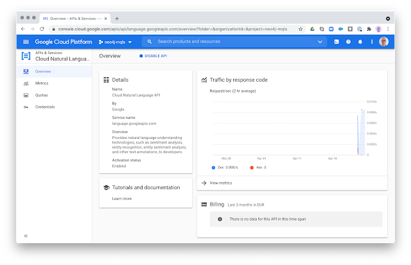The height and width of the screenshot is (265, 411).
Task: Close the Overview – APIs & Services tab
Action: (x=105, y=19)
